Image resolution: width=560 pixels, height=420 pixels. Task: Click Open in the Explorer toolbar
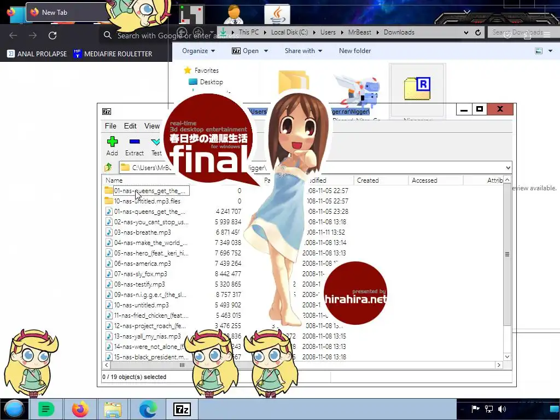pos(246,51)
